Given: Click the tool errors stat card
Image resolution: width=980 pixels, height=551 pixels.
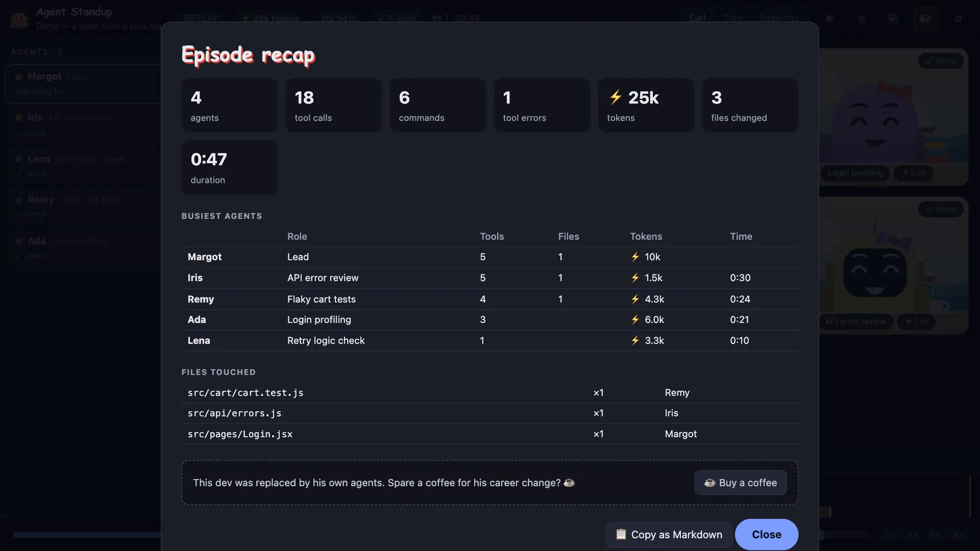Looking at the screenshot, I should [x=542, y=105].
